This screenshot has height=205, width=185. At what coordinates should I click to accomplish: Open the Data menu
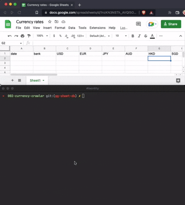(x=72, y=28)
